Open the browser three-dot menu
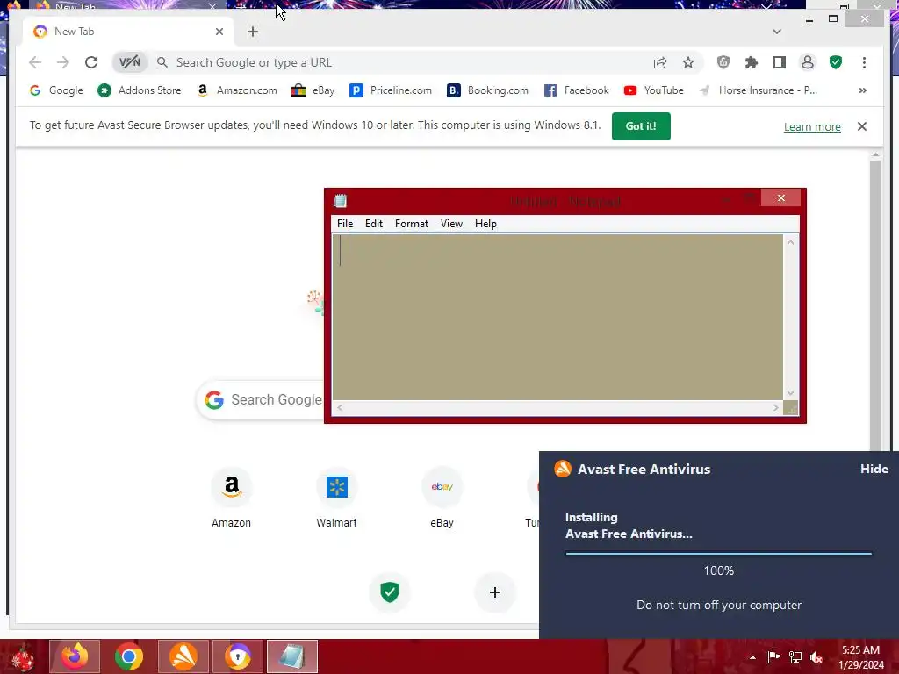The width and height of the screenshot is (899, 674). tap(864, 62)
